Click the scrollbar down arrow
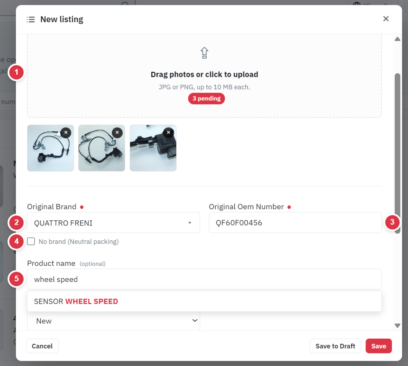Screen dimensions: 408x366 (397, 325)
